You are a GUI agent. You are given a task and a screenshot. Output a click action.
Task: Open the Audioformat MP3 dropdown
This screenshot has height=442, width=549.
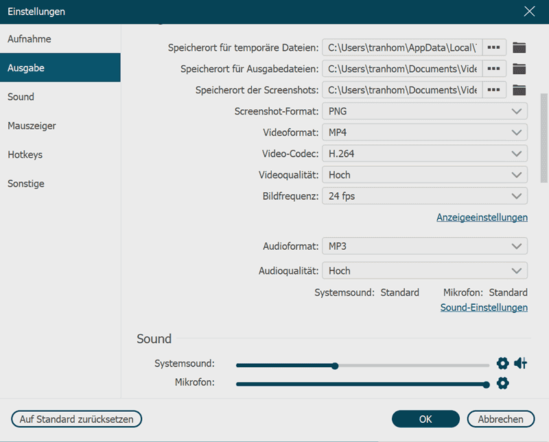(x=425, y=246)
